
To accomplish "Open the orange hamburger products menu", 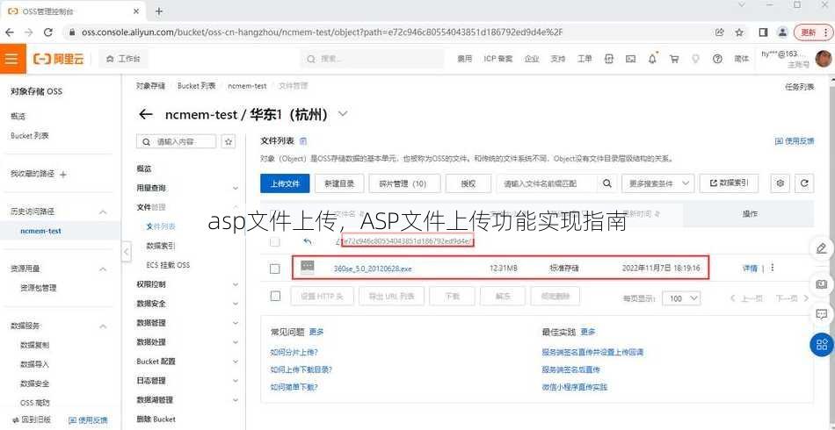I will (12, 59).
